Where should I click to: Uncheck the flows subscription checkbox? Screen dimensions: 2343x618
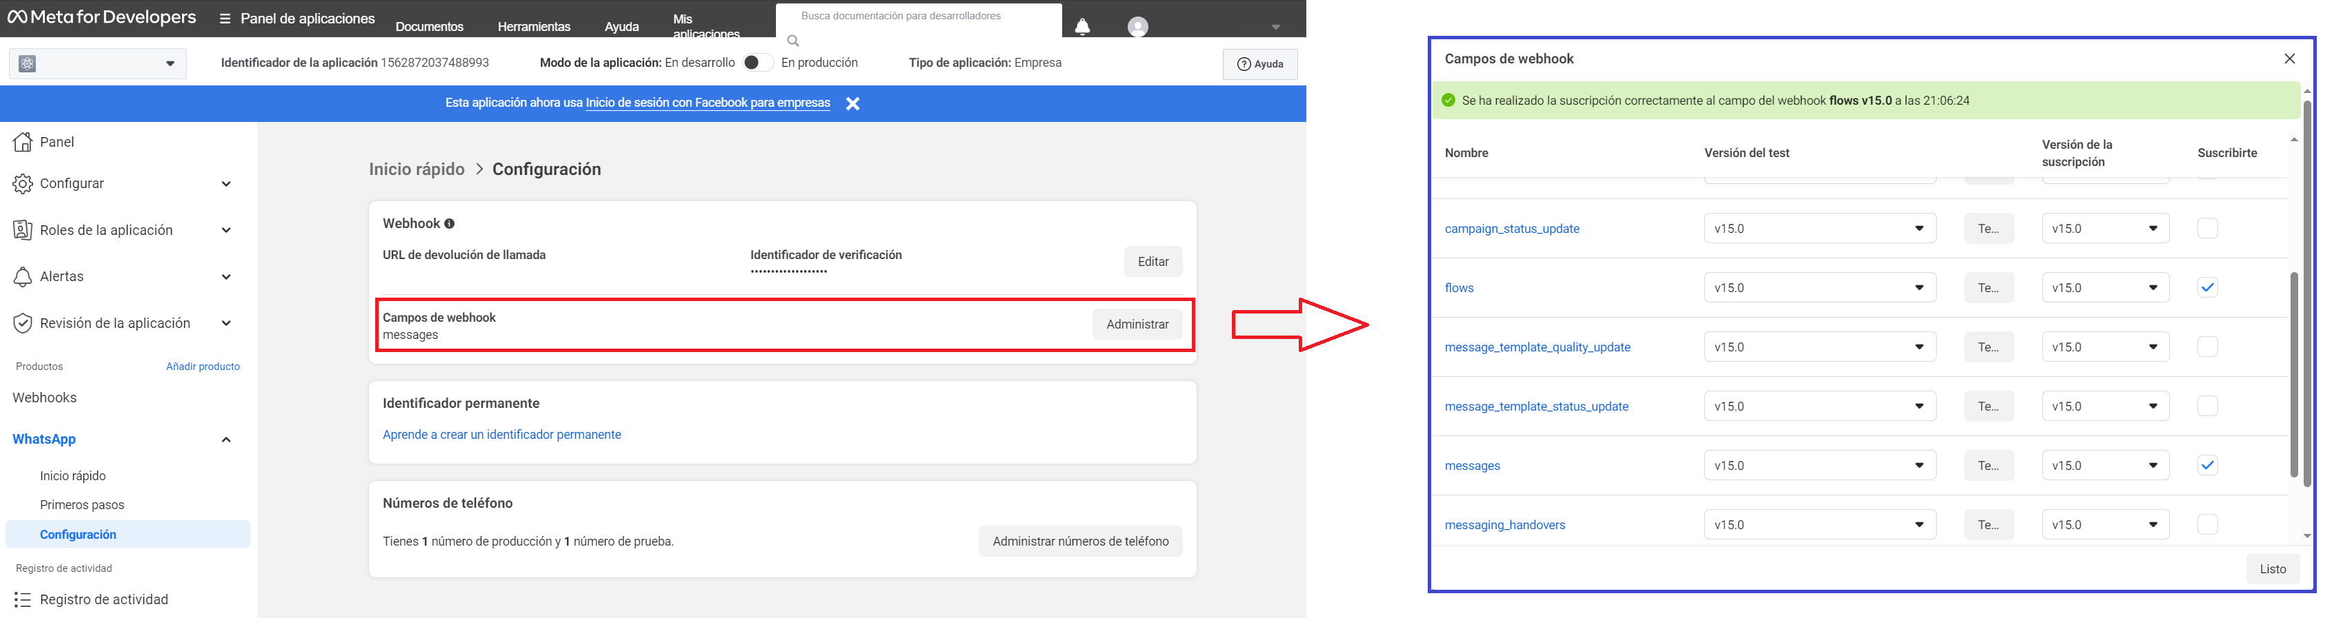pos(2206,288)
